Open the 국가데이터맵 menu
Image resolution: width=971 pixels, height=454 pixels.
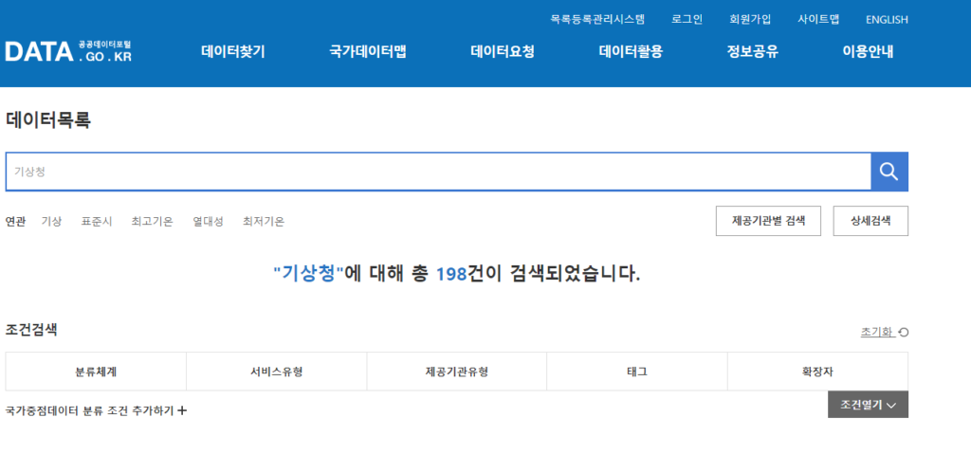point(368,52)
